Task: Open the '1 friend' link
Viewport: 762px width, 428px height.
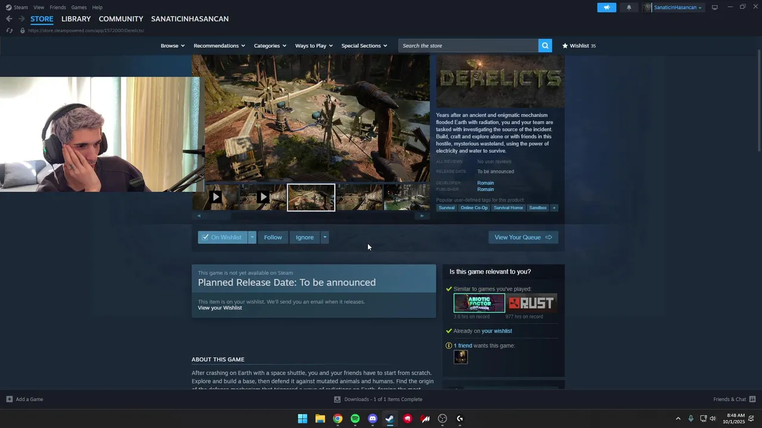Action: 463,346
